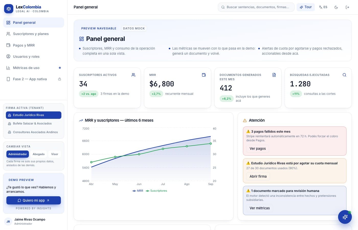Click the Jaime Rivas Ocampo profile avatar
358x230 pixels.
pos(8,222)
